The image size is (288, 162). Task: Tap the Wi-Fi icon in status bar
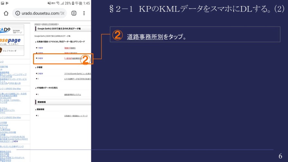[x=58, y=3]
